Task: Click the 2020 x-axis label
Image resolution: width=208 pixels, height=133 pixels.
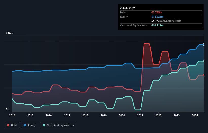Action: (x=122, y=115)
